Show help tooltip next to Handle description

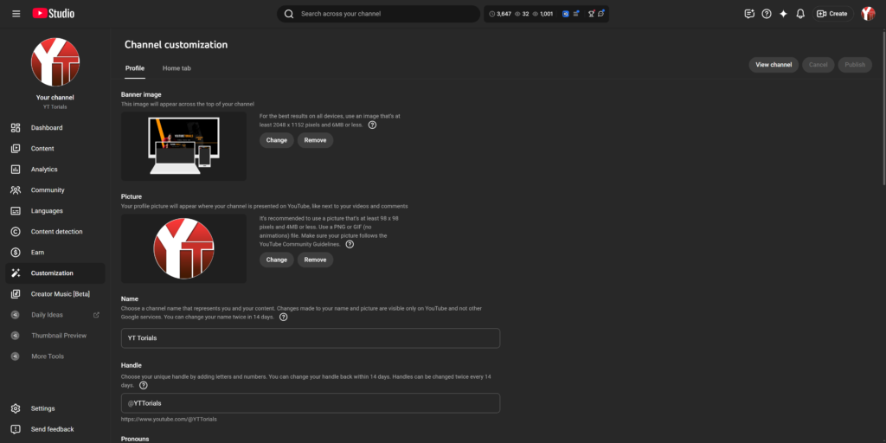click(143, 385)
